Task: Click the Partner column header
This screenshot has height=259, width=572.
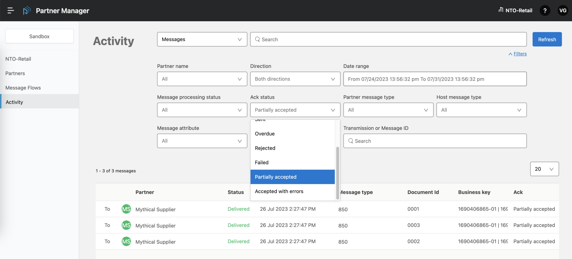Action: [x=145, y=192]
